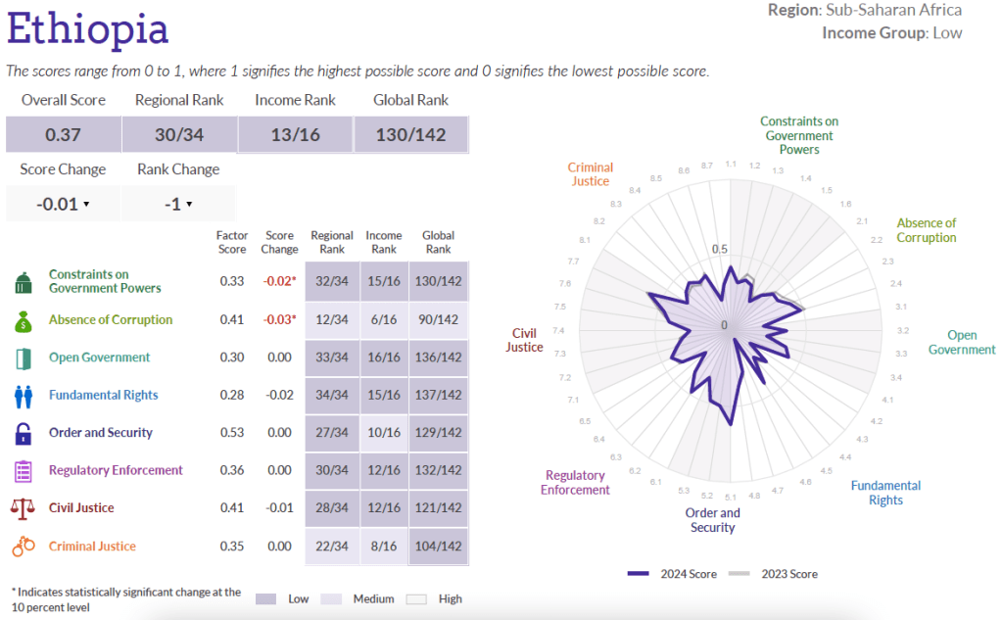Click the Absence of Corruption money bag icon
The height and width of the screenshot is (620, 1002).
point(24,320)
